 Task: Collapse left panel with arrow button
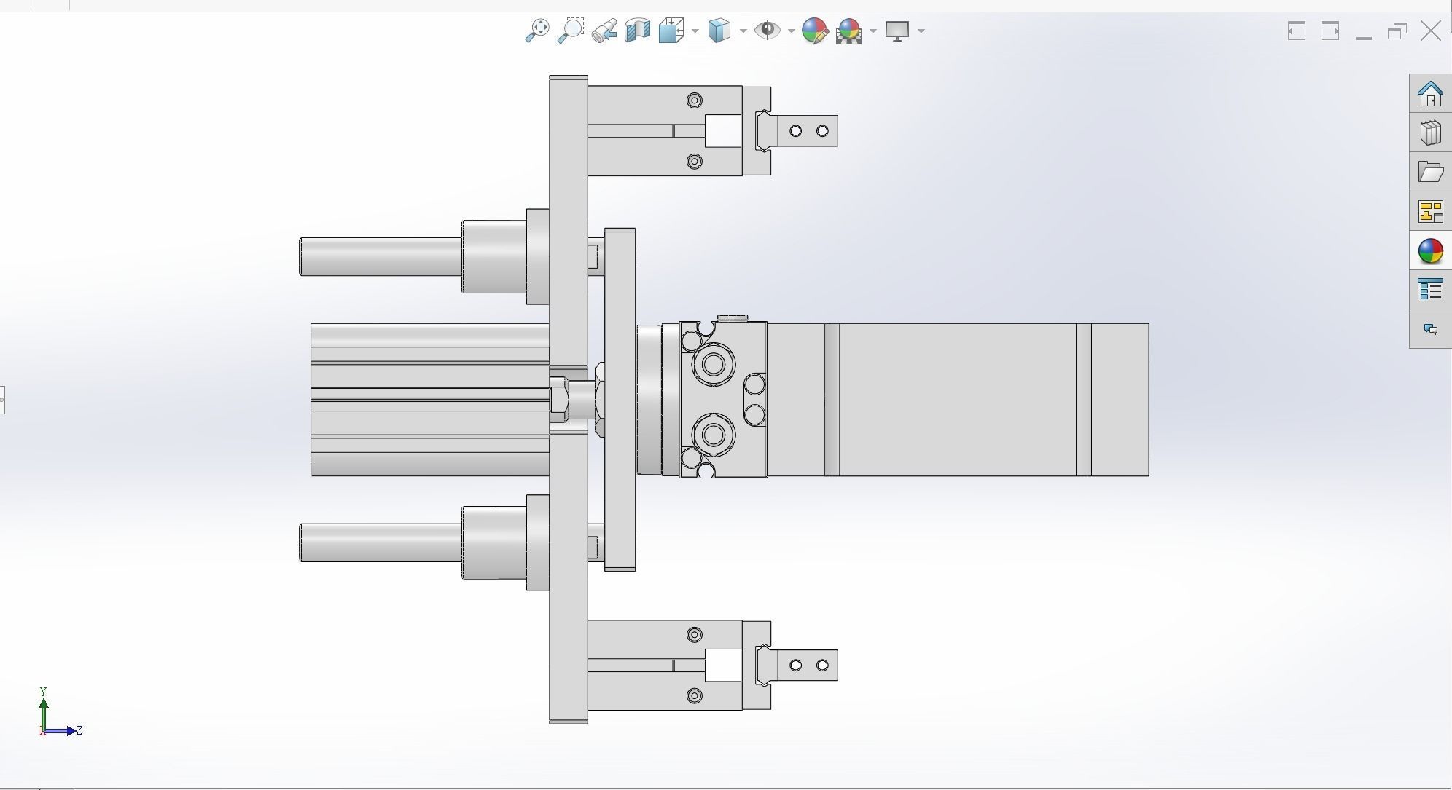point(2,400)
